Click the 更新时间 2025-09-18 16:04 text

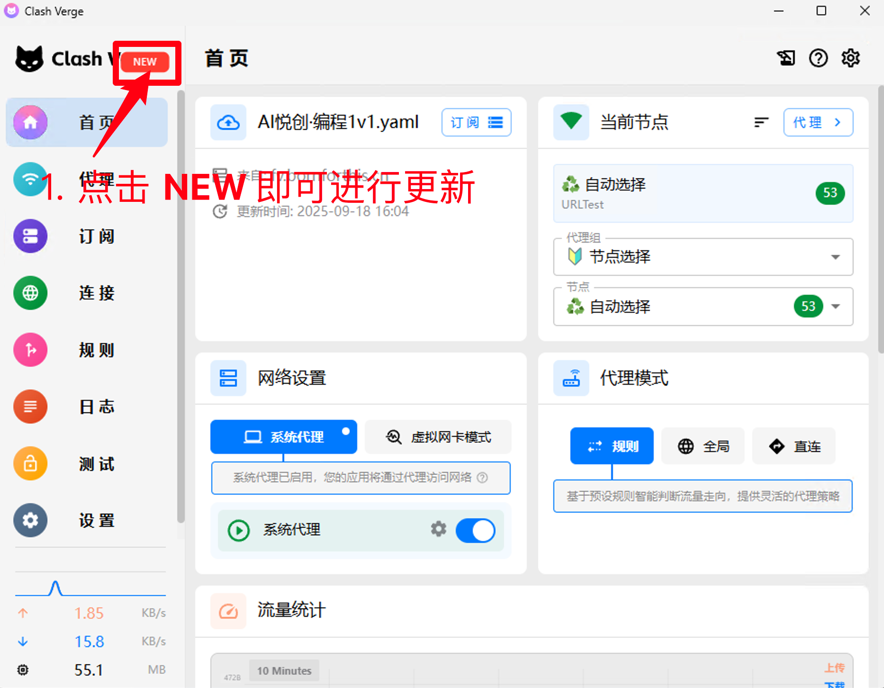click(x=323, y=211)
